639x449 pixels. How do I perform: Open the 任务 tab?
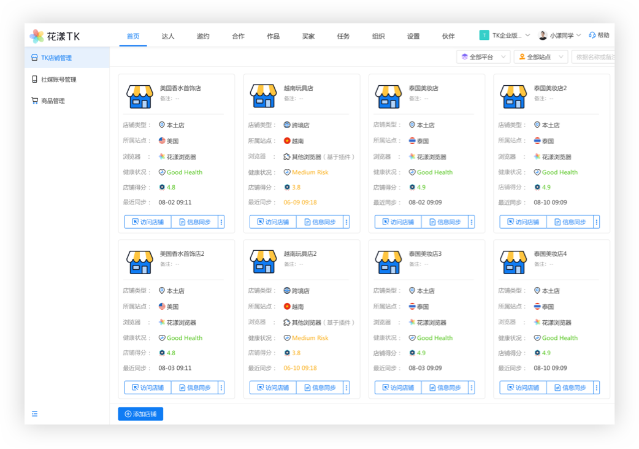[343, 36]
